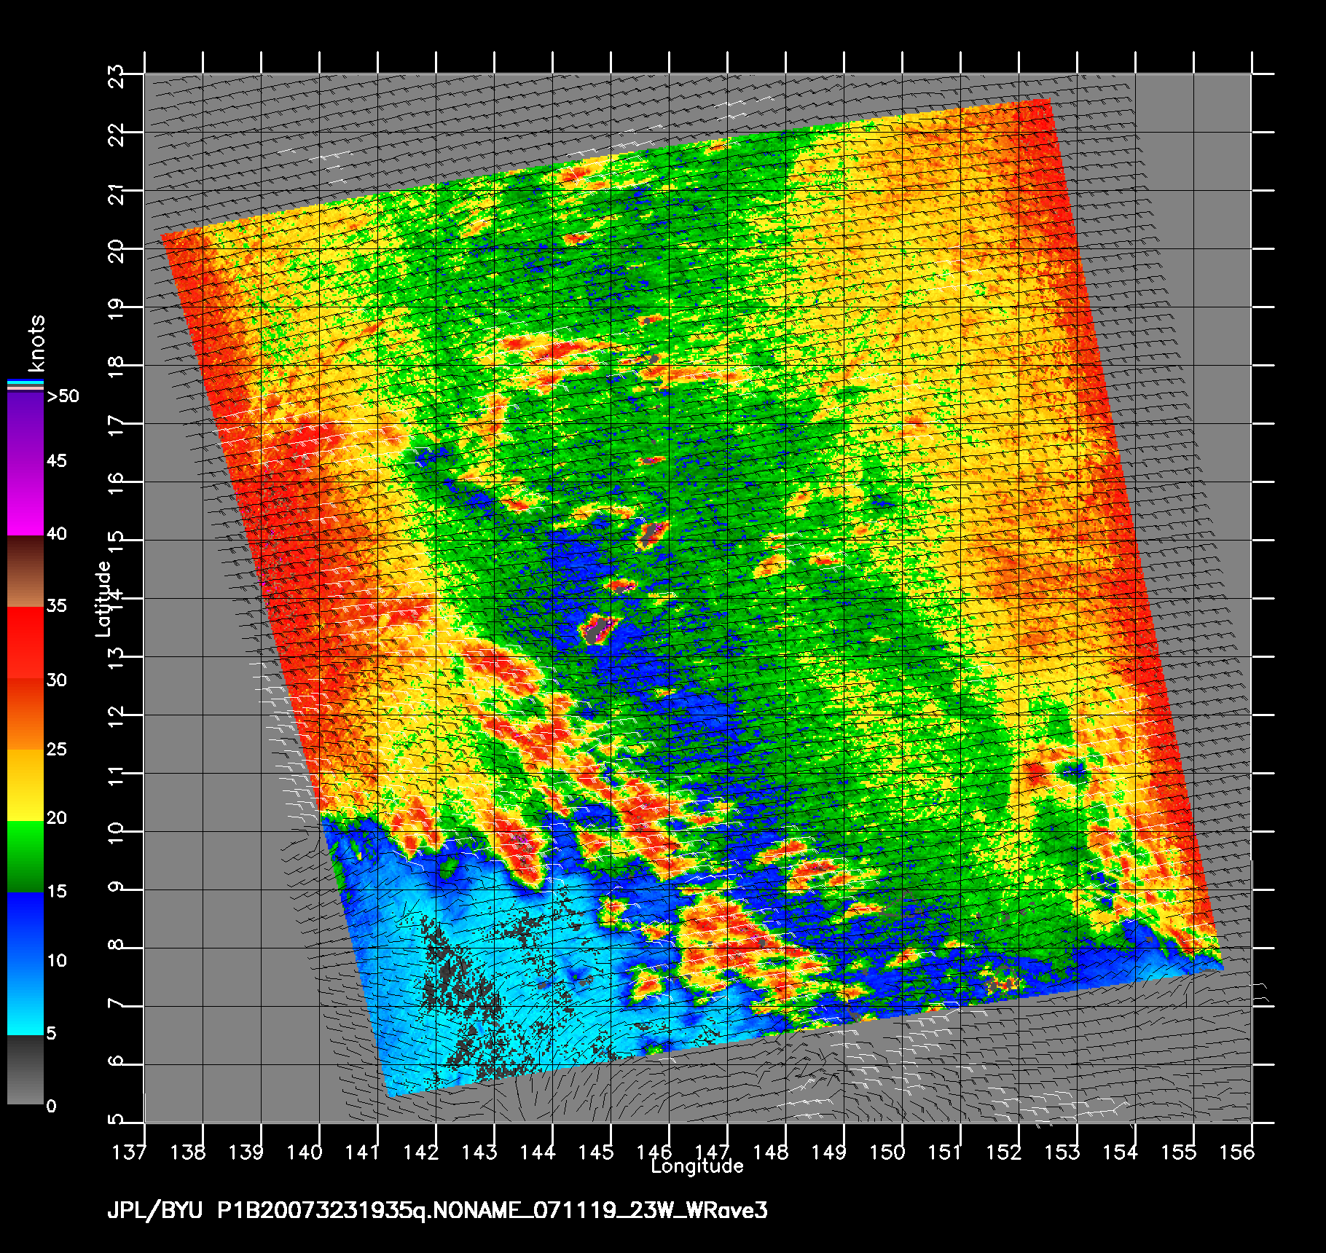Click the purple 45-50 knot band on the color scale
This screenshot has width=1326, height=1253.
point(25,430)
